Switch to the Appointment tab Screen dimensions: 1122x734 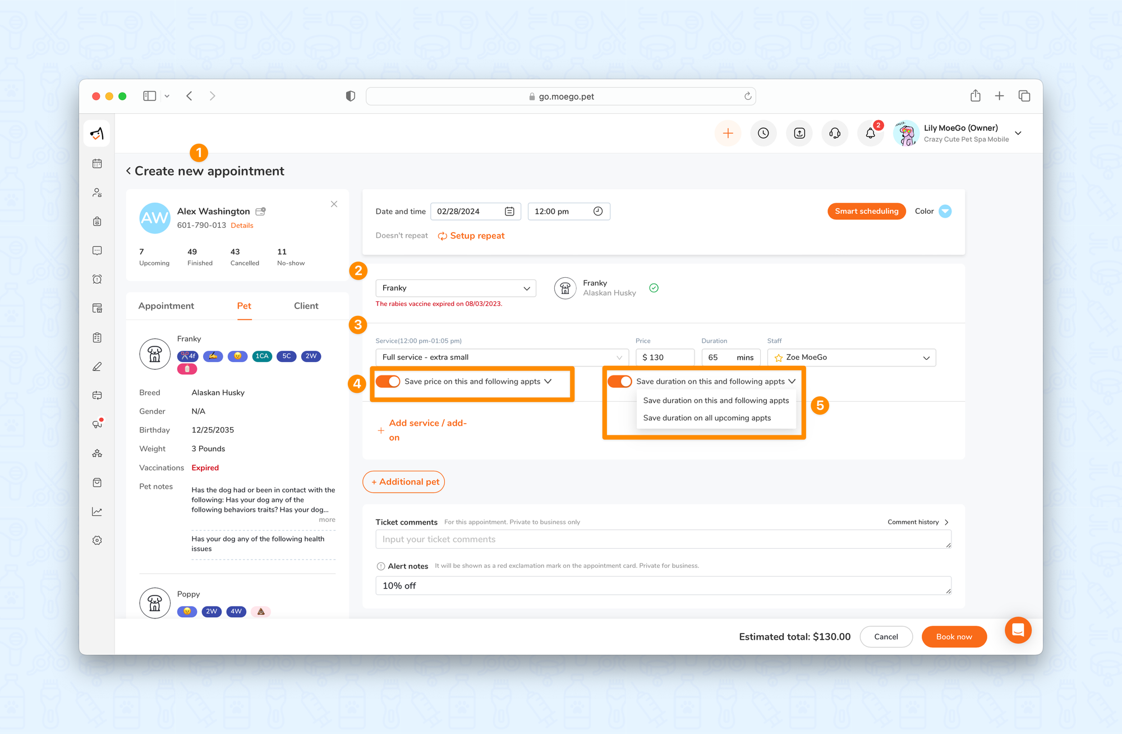click(166, 306)
